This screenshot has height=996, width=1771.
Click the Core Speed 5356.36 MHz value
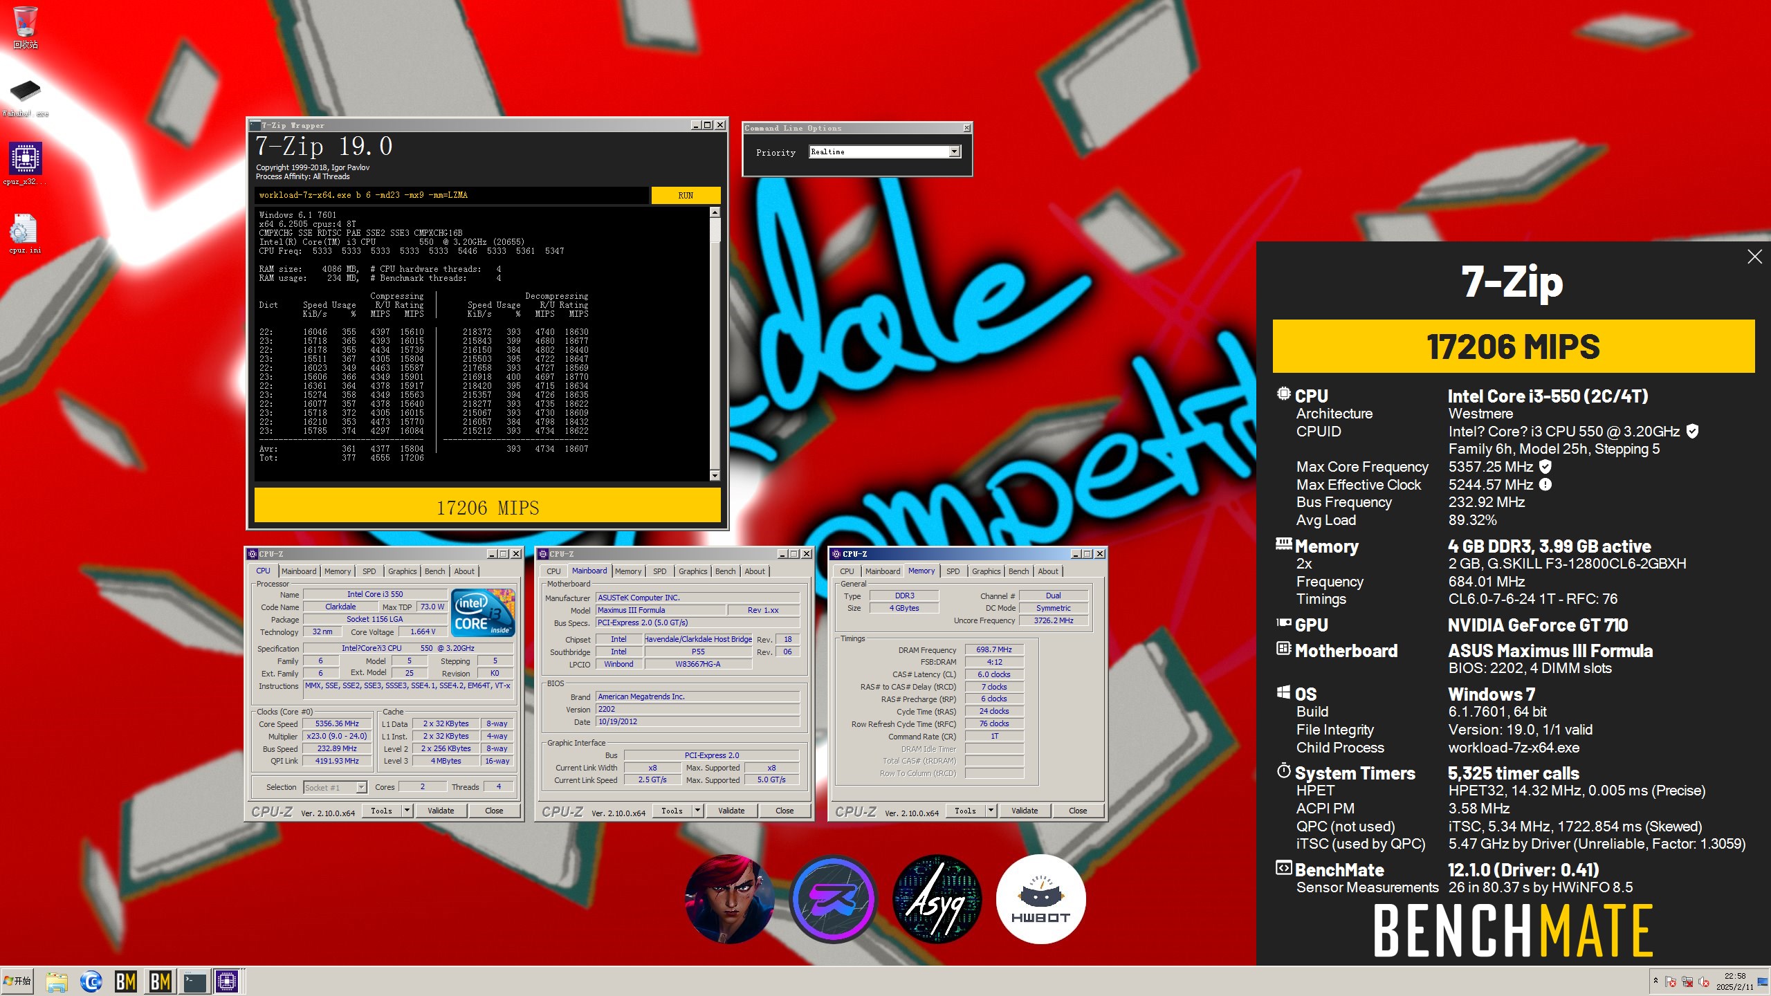point(338,724)
